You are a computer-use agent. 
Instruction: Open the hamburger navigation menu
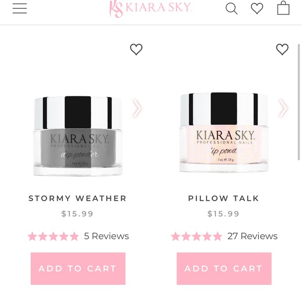pos(20,8)
